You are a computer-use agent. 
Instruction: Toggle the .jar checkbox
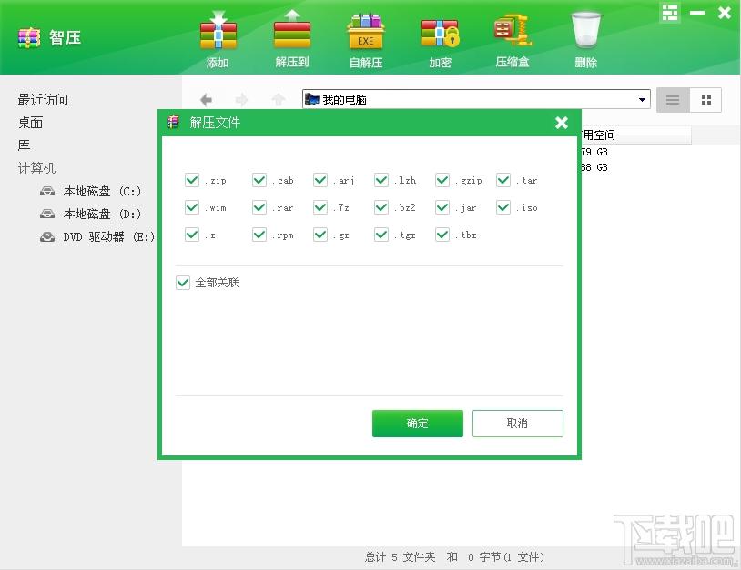tap(442, 207)
